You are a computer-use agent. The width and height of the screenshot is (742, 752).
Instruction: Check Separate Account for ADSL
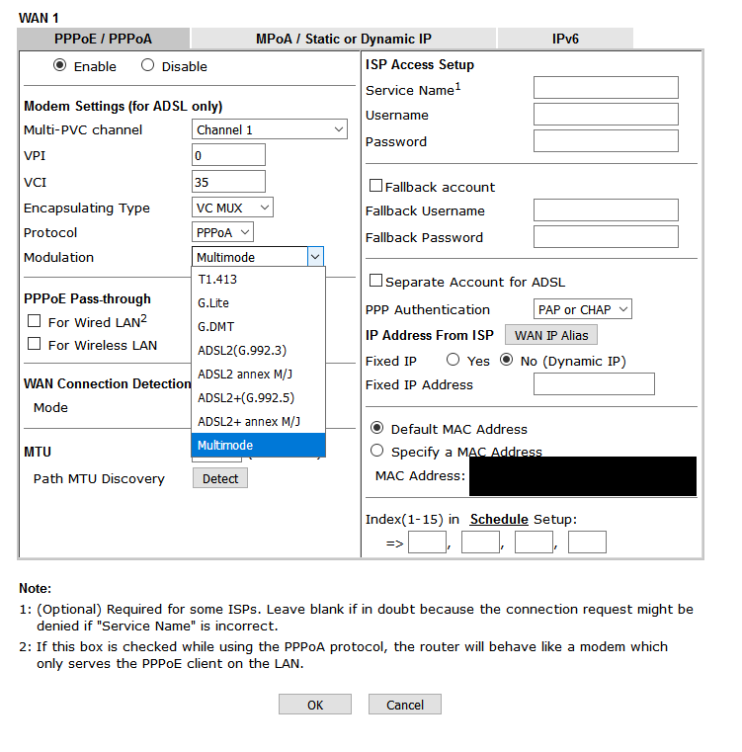[x=375, y=280]
